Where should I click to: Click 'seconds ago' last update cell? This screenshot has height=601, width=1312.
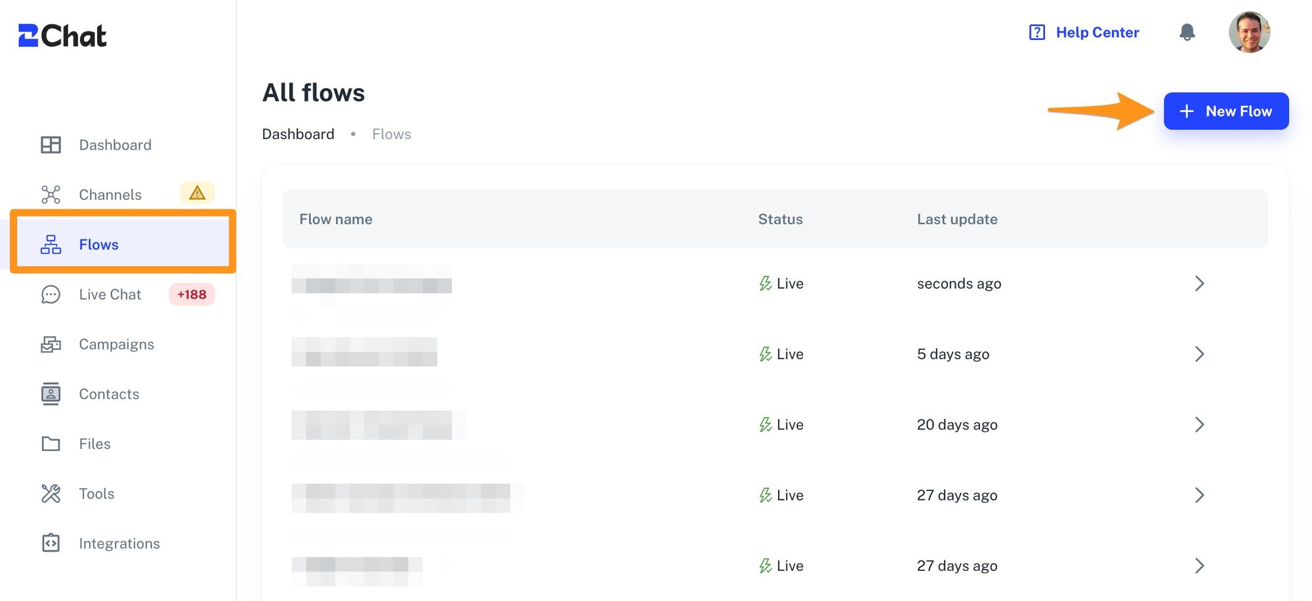point(959,284)
